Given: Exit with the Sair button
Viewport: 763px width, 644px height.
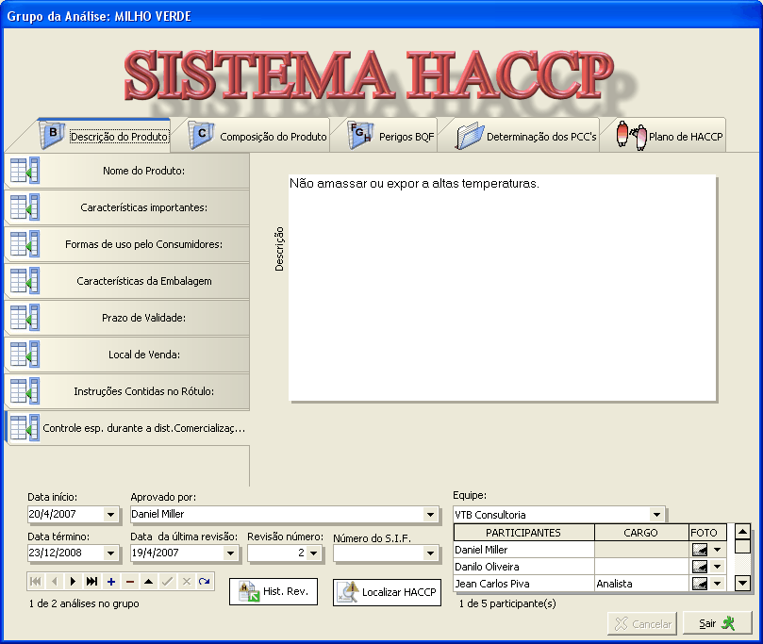Looking at the screenshot, I should point(718,623).
